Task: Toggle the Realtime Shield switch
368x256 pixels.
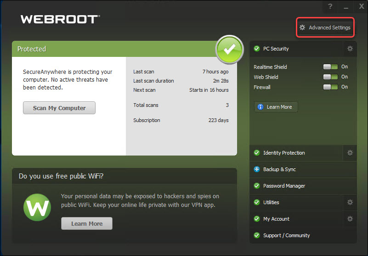Action: [x=330, y=67]
